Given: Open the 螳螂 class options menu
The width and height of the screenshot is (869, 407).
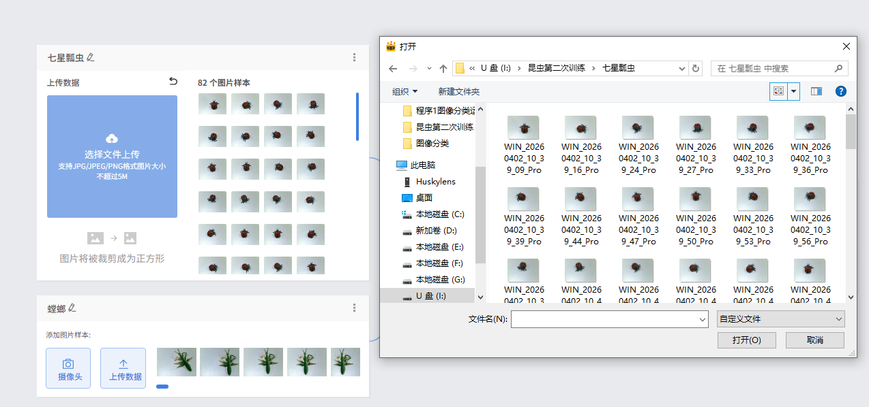Looking at the screenshot, I should [354, 308].
